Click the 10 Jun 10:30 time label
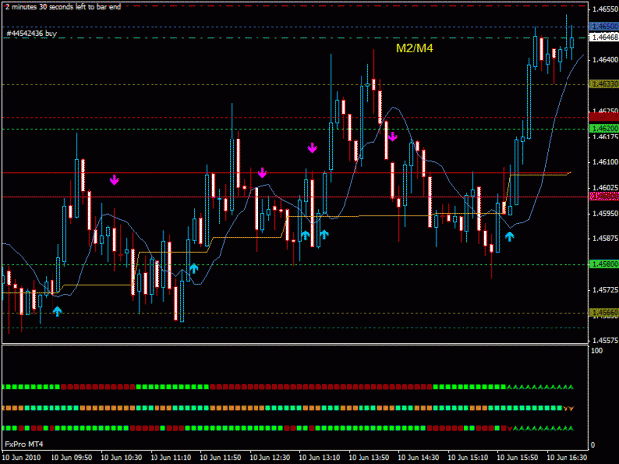The image size is (619, 464). click(x=121, y=457)
